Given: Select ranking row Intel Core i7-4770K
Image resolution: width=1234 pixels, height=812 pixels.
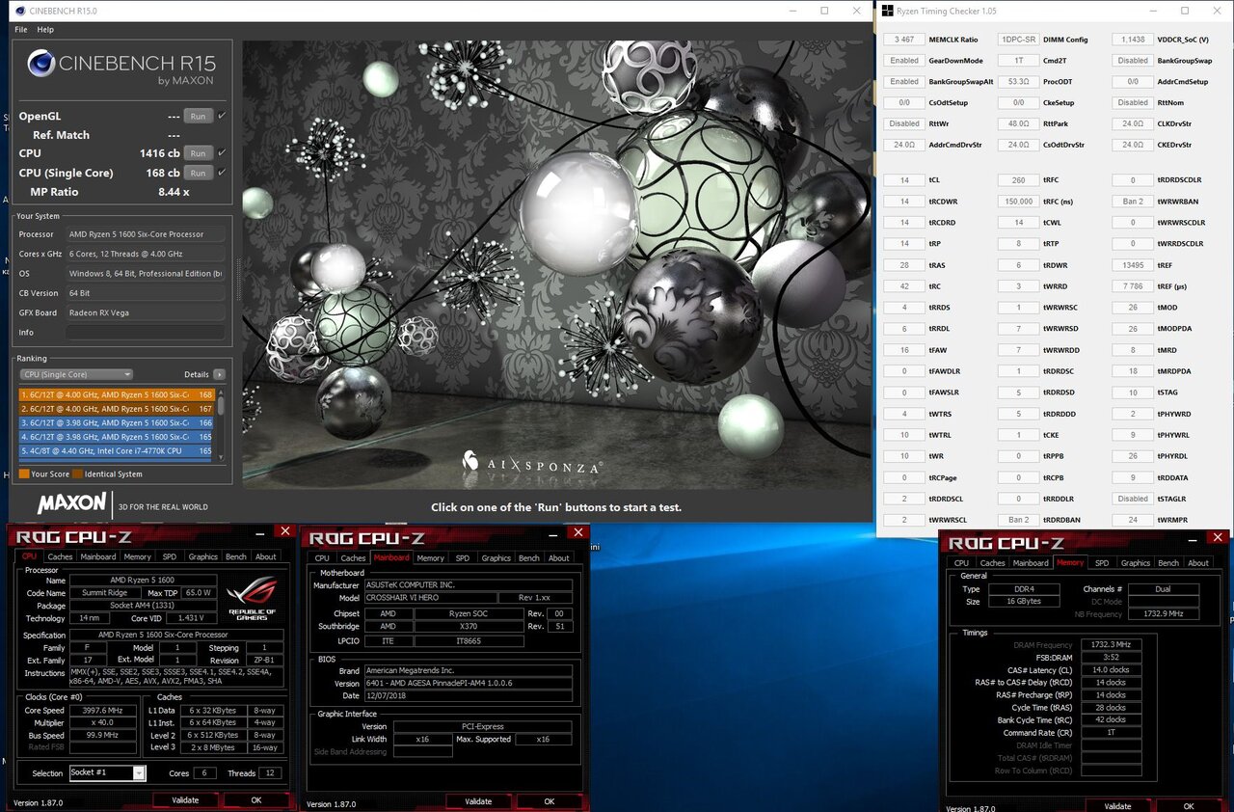Looking at the screenshot, I should coord(117,450).
